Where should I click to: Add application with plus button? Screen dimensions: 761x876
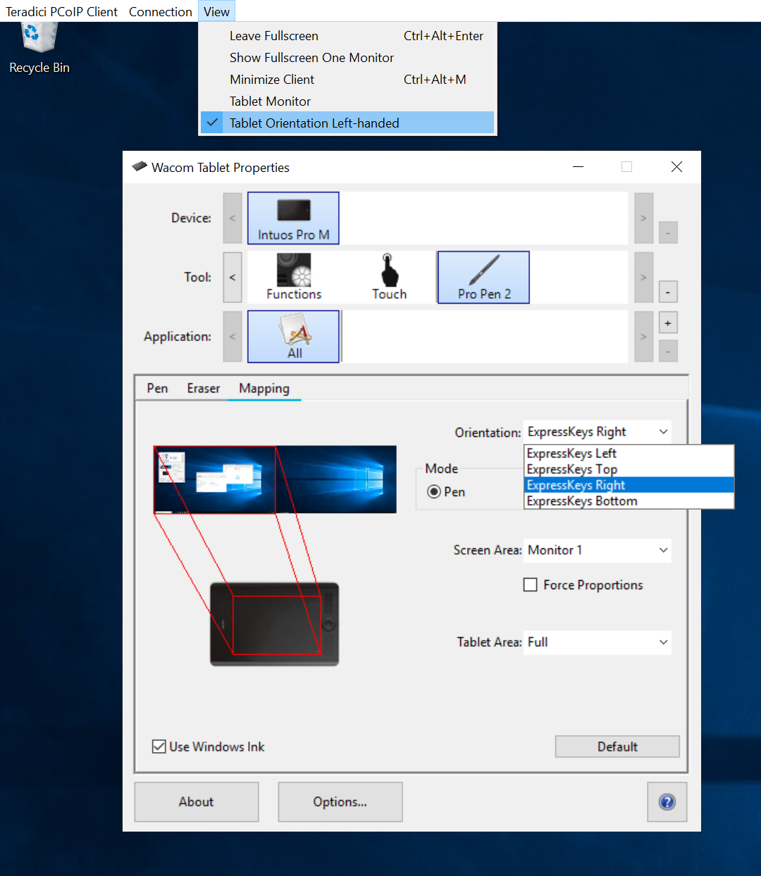pos(668,323)
